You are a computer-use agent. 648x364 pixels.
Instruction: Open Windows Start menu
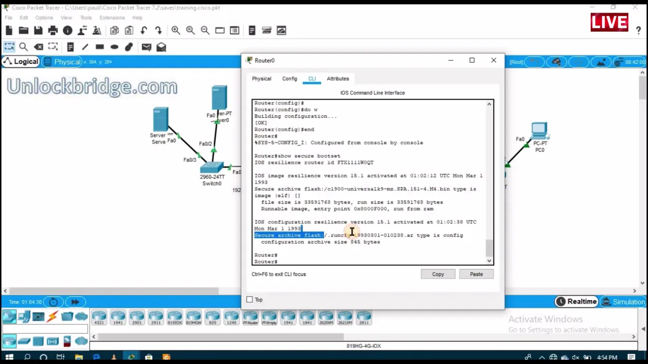click(9, 358)
